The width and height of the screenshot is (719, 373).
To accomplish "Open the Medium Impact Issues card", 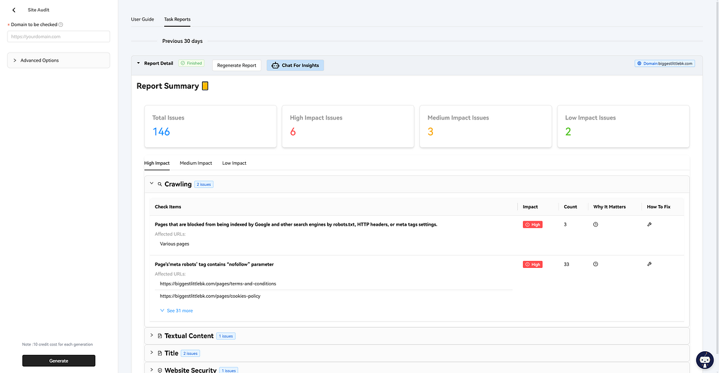I will 486,126.
